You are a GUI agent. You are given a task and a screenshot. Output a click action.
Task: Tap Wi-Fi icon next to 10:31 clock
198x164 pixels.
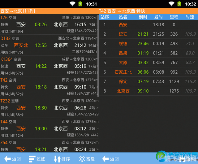(72, 4)
